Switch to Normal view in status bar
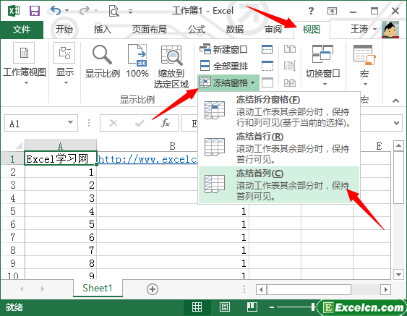Viewport: 407px width, 316px height. point(197,307)
